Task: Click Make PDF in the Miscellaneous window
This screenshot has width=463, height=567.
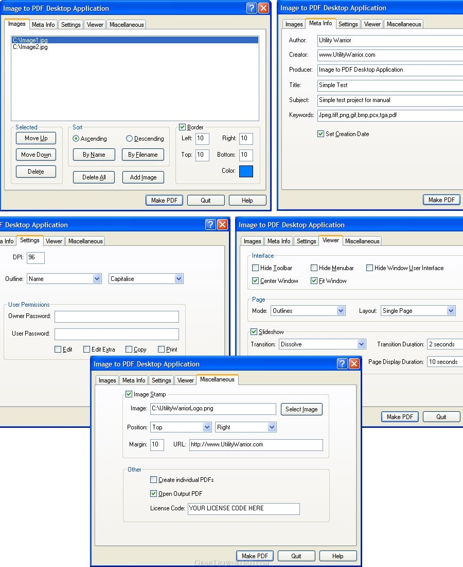Action: click(255, 556)
